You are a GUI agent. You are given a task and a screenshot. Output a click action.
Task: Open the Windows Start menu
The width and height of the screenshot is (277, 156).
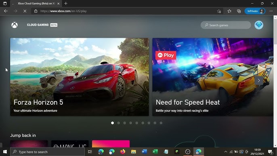5,152
